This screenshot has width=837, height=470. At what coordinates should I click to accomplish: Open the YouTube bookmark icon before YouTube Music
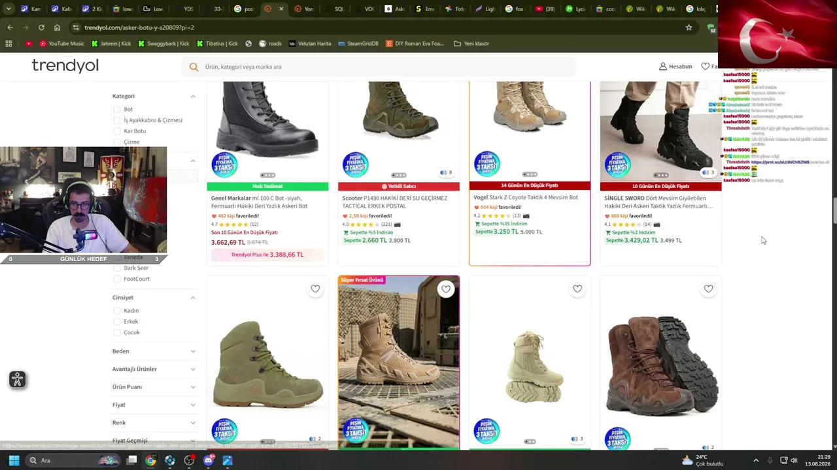click(29, 44)
